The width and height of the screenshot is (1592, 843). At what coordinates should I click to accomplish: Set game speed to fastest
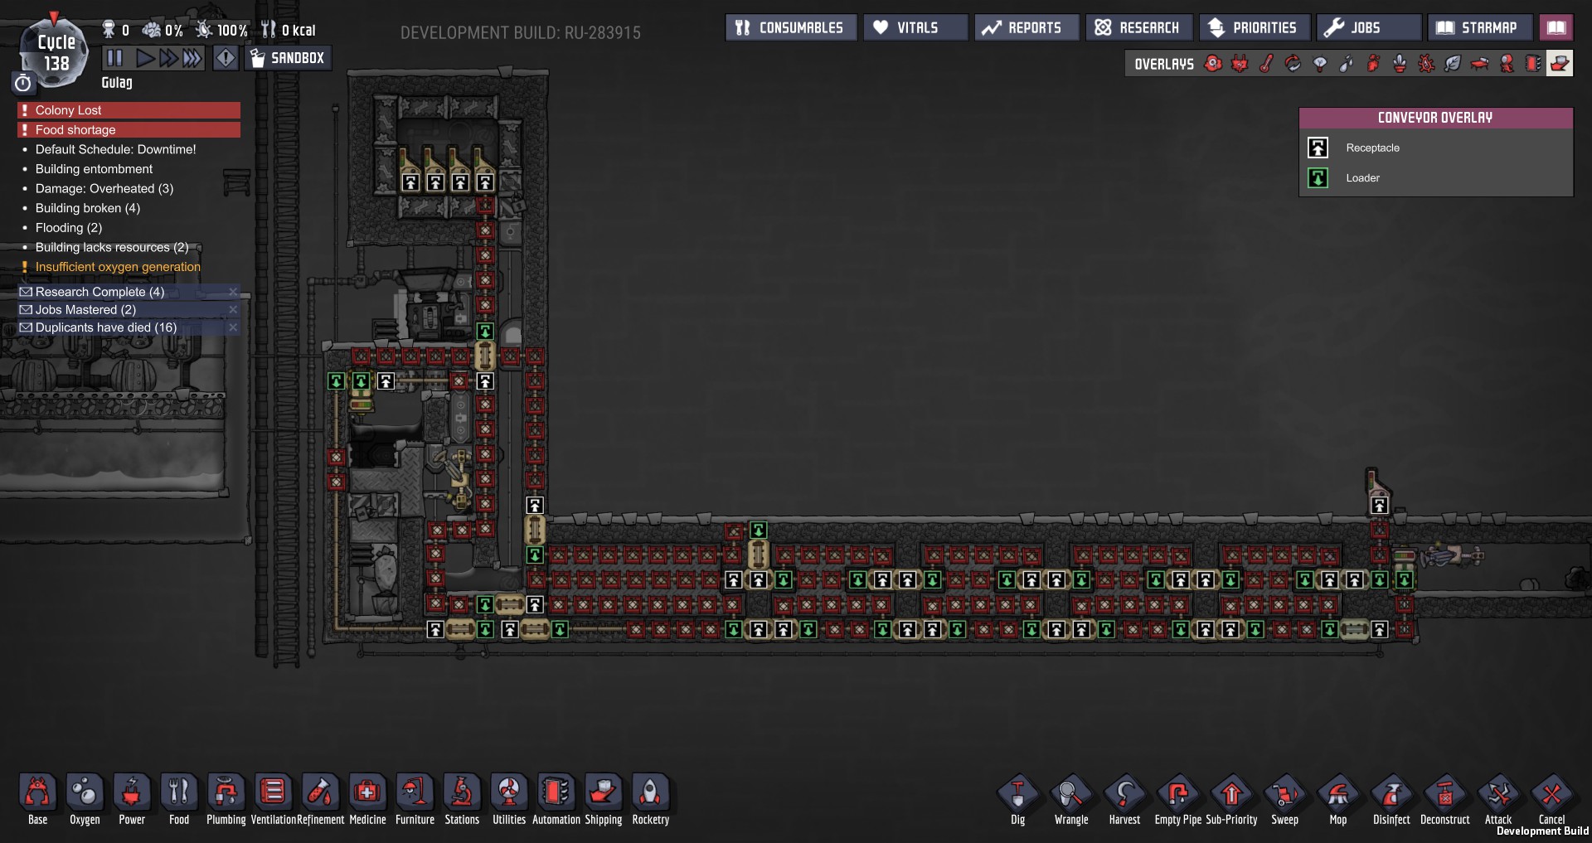coord(192,58)
